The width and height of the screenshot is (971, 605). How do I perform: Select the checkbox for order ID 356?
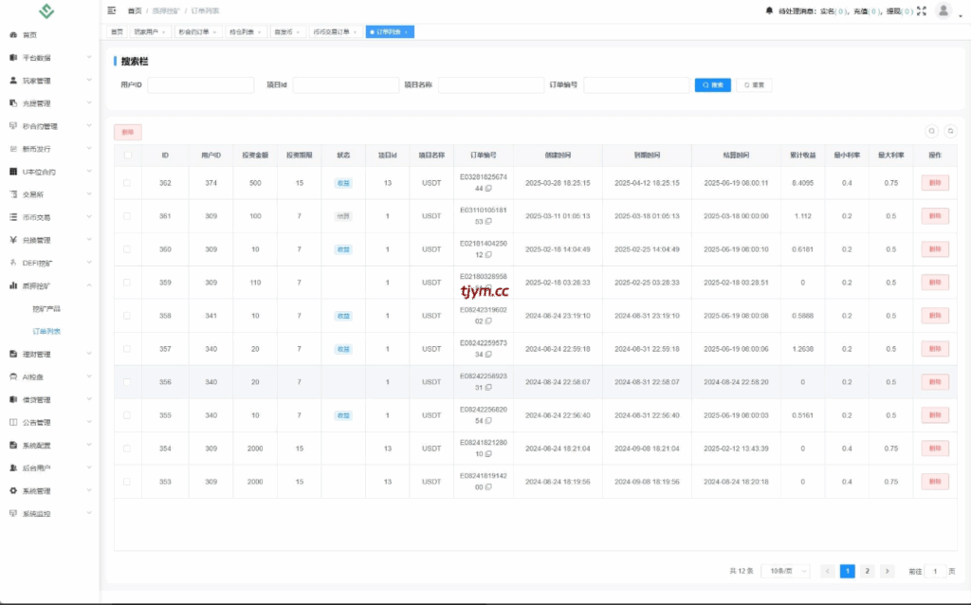pos(128,382)
